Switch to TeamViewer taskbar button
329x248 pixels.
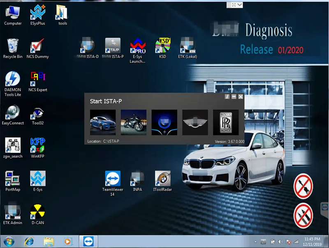tap(88, 241)
